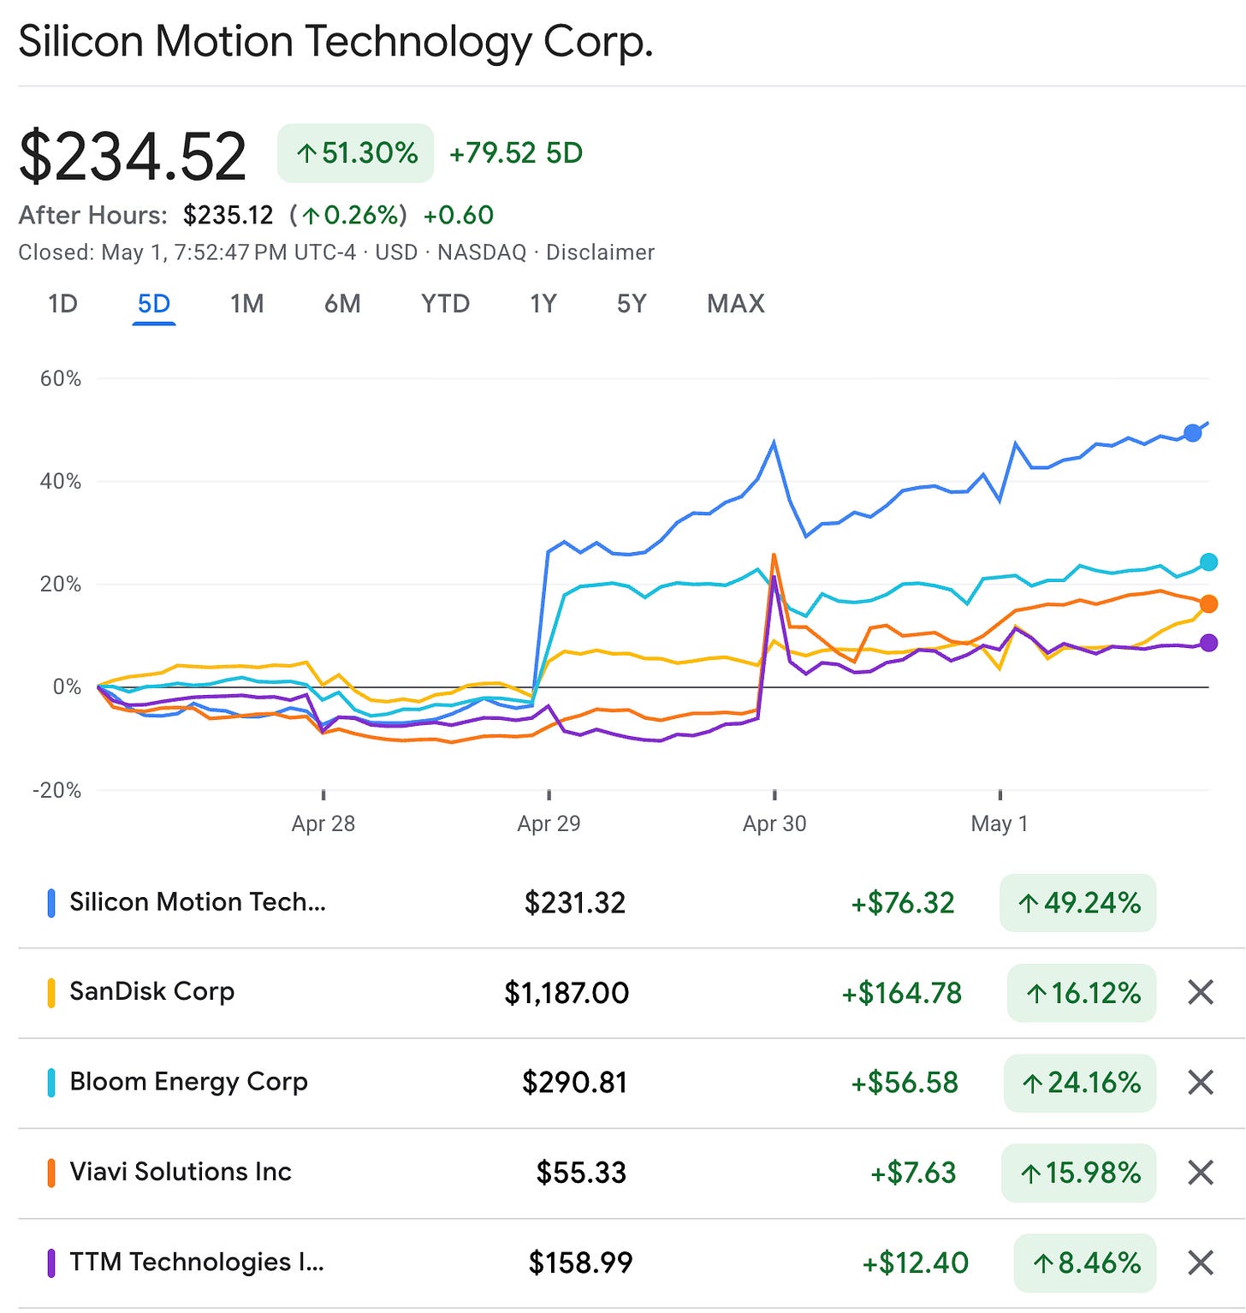Click the 51.30% gain badge
The height and width of the screenshot is (1313, 1246).
coord(356,153)
